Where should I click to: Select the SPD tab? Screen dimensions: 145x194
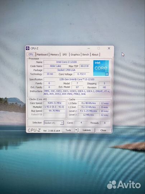click(65, 55)
